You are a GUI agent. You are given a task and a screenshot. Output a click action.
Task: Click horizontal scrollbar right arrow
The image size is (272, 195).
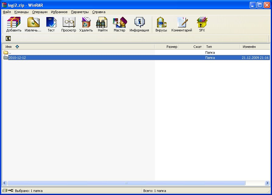coord(267,183)
